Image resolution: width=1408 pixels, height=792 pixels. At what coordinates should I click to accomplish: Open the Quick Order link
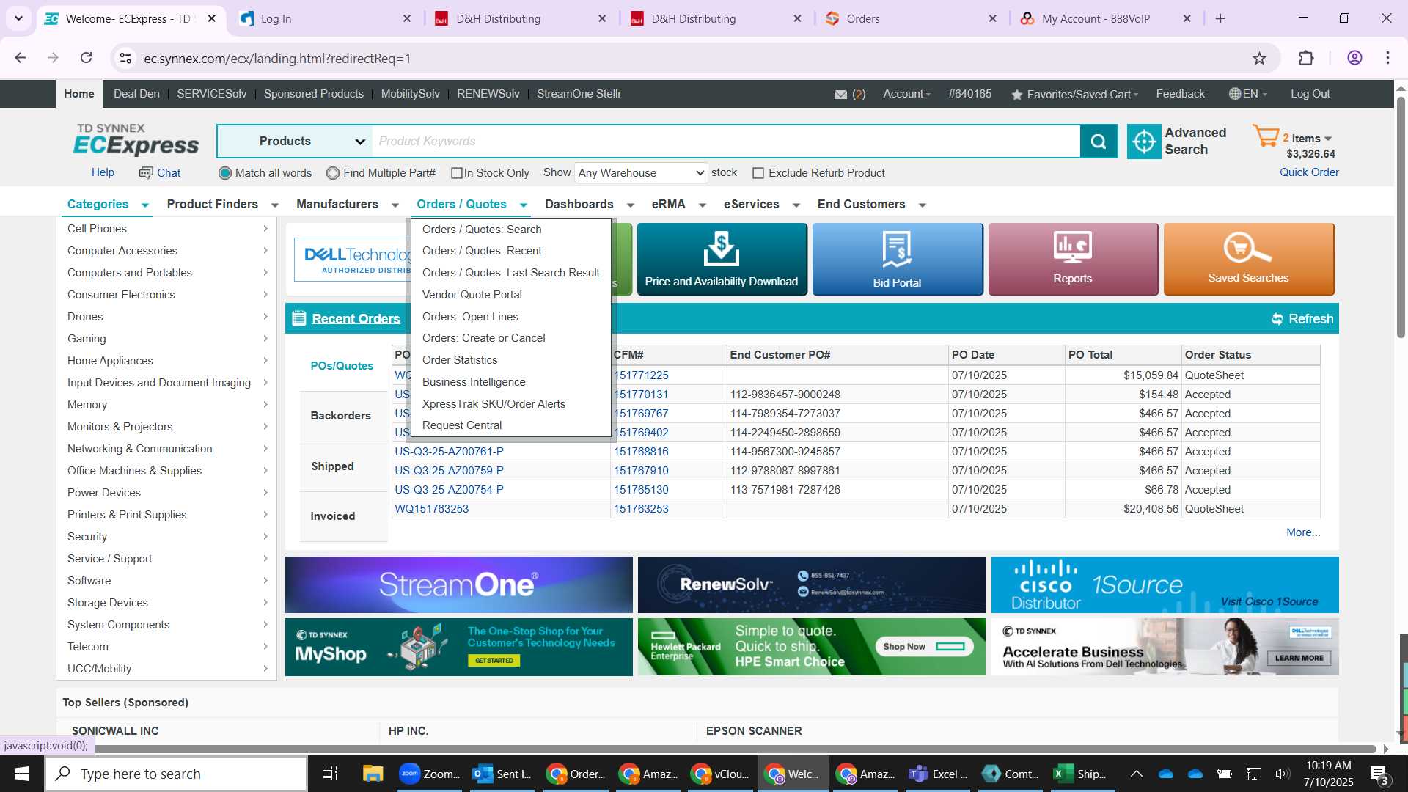pos(1309,172)
